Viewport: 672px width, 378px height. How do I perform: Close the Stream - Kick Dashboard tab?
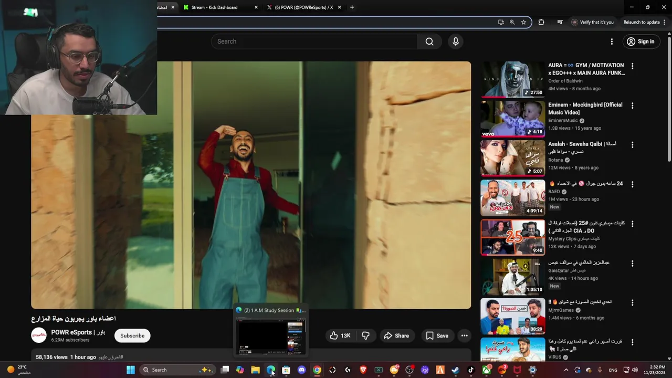256,7
